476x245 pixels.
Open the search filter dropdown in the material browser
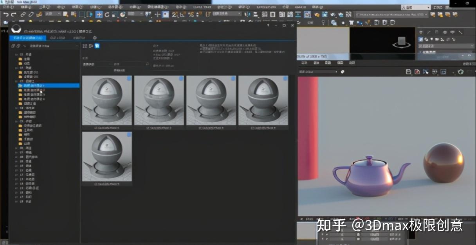click(110, 64)
